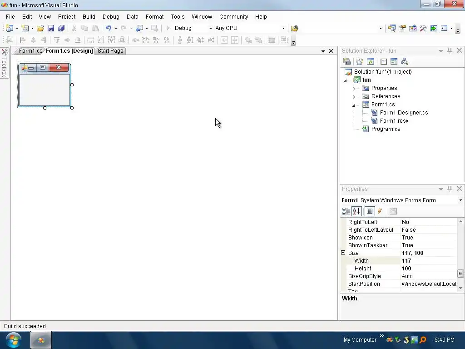
Task: Open Properties Window from the main toolbar
Action: 402,28
